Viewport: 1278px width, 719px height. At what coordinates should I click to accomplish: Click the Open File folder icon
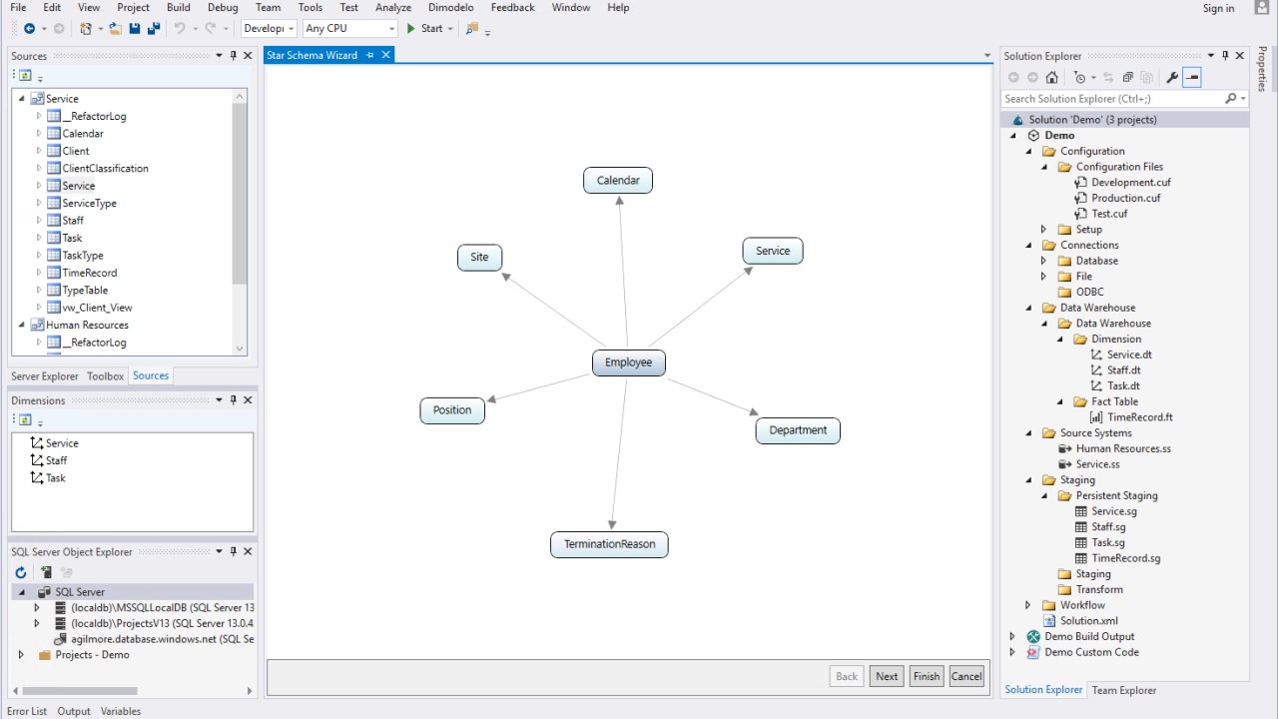point(116,29)
